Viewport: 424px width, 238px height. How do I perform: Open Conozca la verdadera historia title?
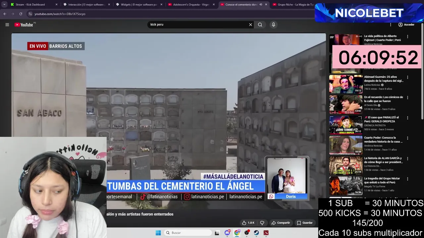point(383,139)
